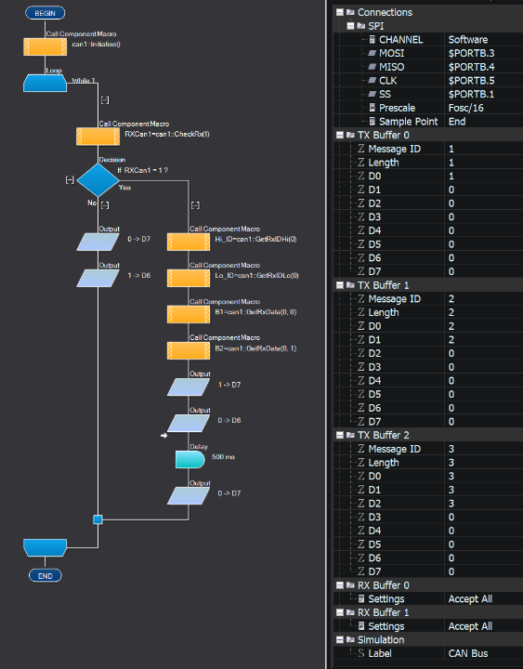Click the TX Buffer 0 D7 value 0
The width and height of the screenshot is (523, 669).
[451, 271]
